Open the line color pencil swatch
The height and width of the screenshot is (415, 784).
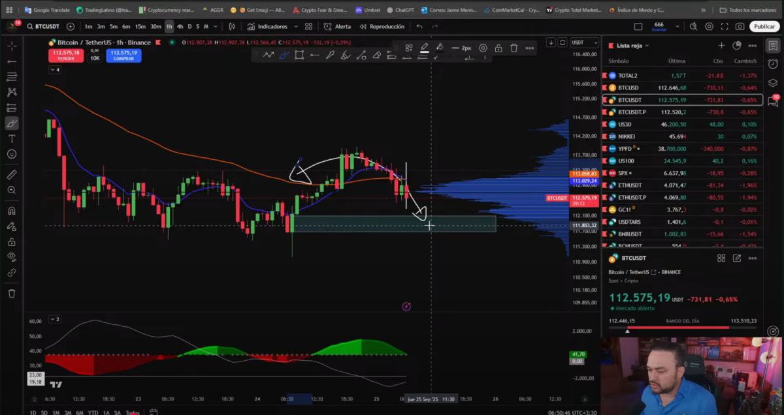[424, 48]
